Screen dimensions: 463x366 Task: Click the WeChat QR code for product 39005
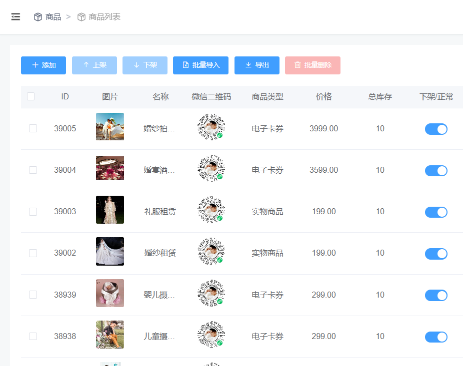[x=211, y=127]
